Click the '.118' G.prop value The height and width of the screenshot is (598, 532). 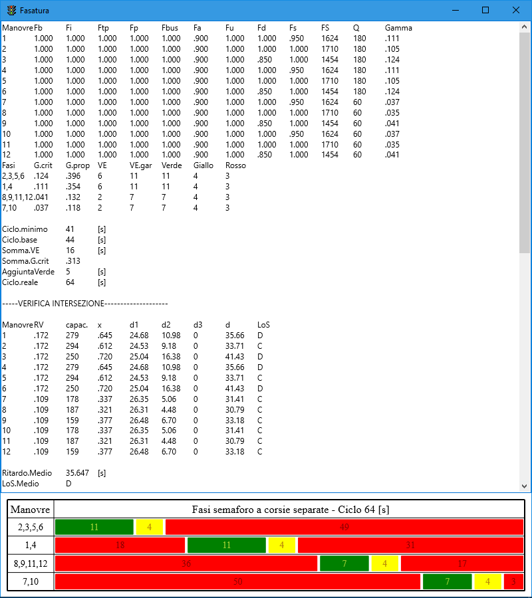click(x=73, y=208)
